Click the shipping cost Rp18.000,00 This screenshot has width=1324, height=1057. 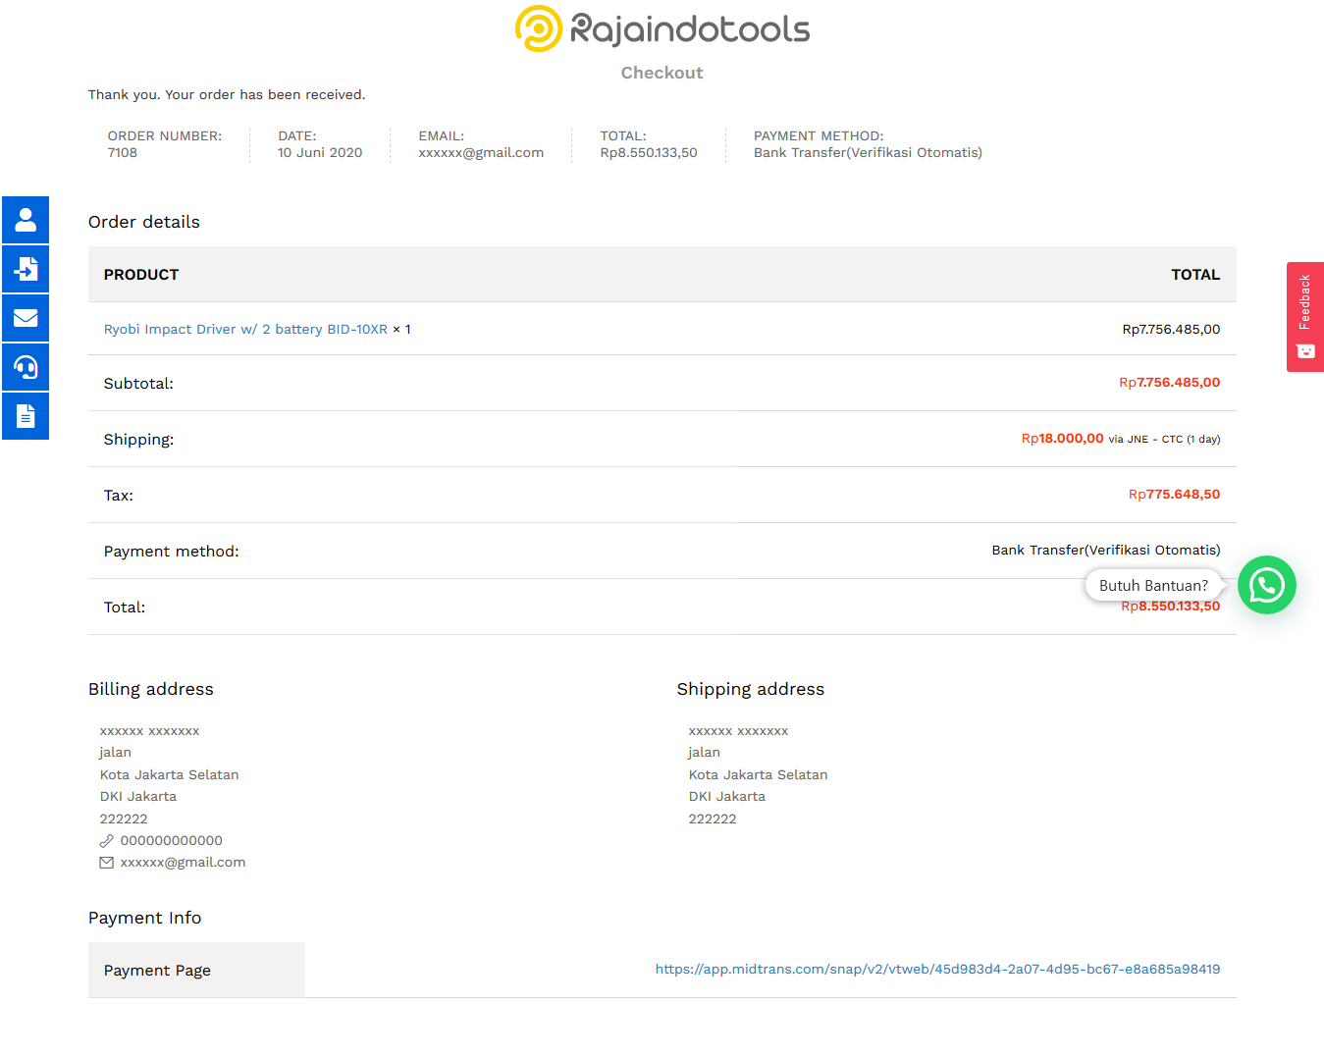[1063, 438]
